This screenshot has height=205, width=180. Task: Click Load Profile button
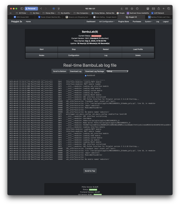click(x=138, y=49)
